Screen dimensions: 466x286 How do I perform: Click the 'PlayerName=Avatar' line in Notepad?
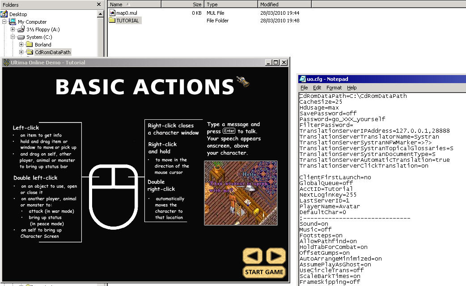click(330, 206)
